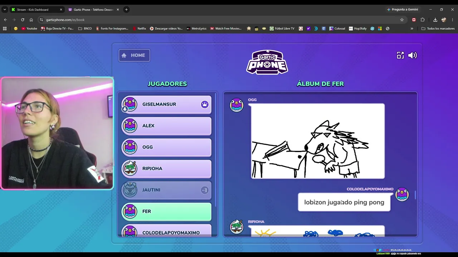Reload the current page
458x257 pixels.
23,20
